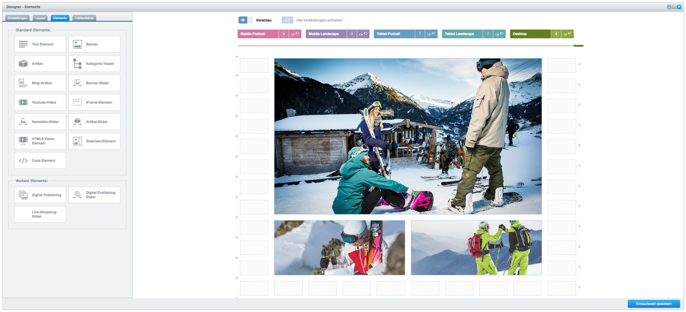Viewport: 686px width, 312px height.
Task: Click the green viewport width slider handle
Action: tap(579, 45)
